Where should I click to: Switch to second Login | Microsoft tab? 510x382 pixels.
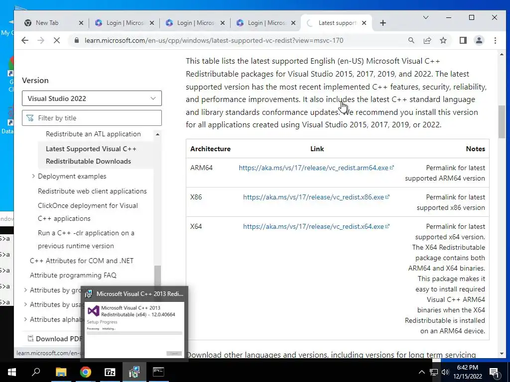pyautogui.click(x=195, y=23)
